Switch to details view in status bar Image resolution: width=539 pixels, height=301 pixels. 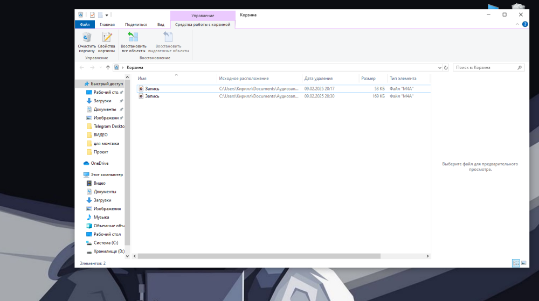[516, 263]
